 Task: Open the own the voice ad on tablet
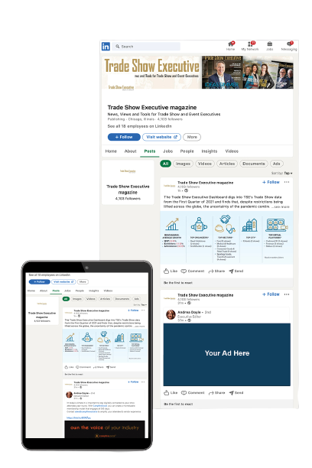point(105,429)
